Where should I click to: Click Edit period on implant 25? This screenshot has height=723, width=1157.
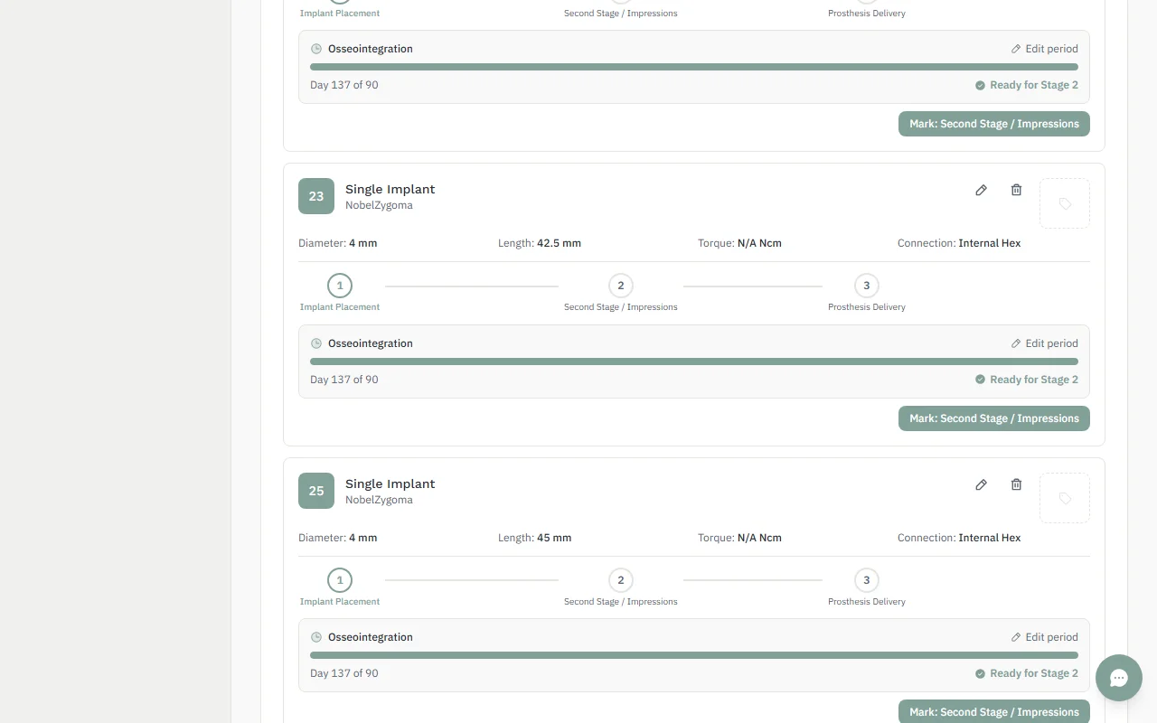(x=1044, y=637)
